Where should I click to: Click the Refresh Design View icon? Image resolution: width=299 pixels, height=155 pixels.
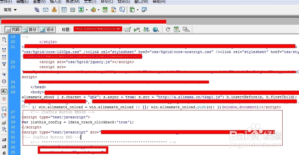[x=168, y=29]
